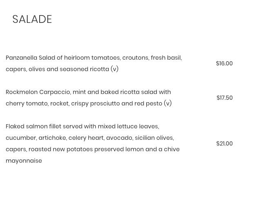This screenshot has height=197, width=259.
Task: Click the line starting with cucumber, artichoke
Action: click(x=90, y=138)
